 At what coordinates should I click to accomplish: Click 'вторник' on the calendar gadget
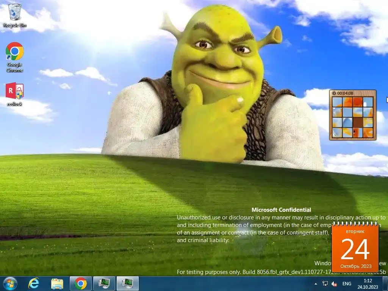coord(355,232)
